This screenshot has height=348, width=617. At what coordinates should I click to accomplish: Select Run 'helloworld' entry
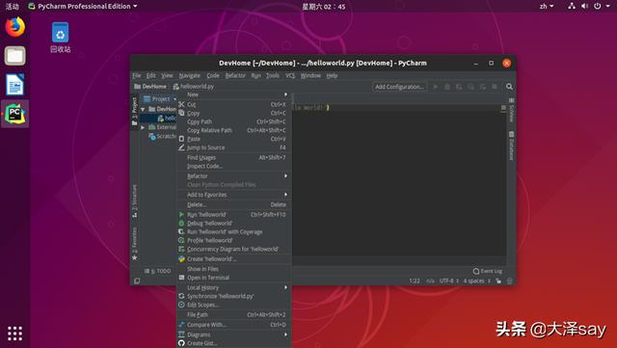click(234, 215)
